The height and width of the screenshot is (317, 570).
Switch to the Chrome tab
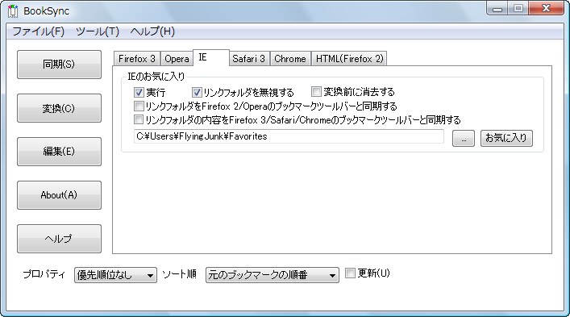pyautogui.click(x=290, y=59)
